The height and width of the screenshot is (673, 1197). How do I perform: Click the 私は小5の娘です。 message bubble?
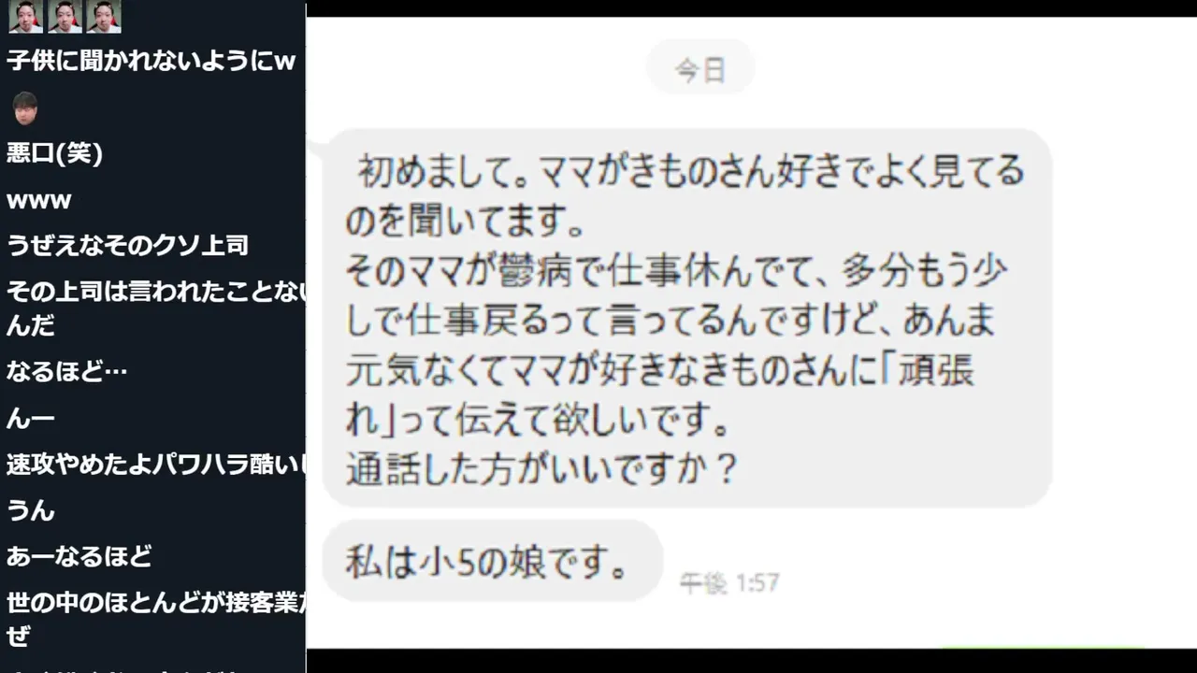(x=493, y=561)
